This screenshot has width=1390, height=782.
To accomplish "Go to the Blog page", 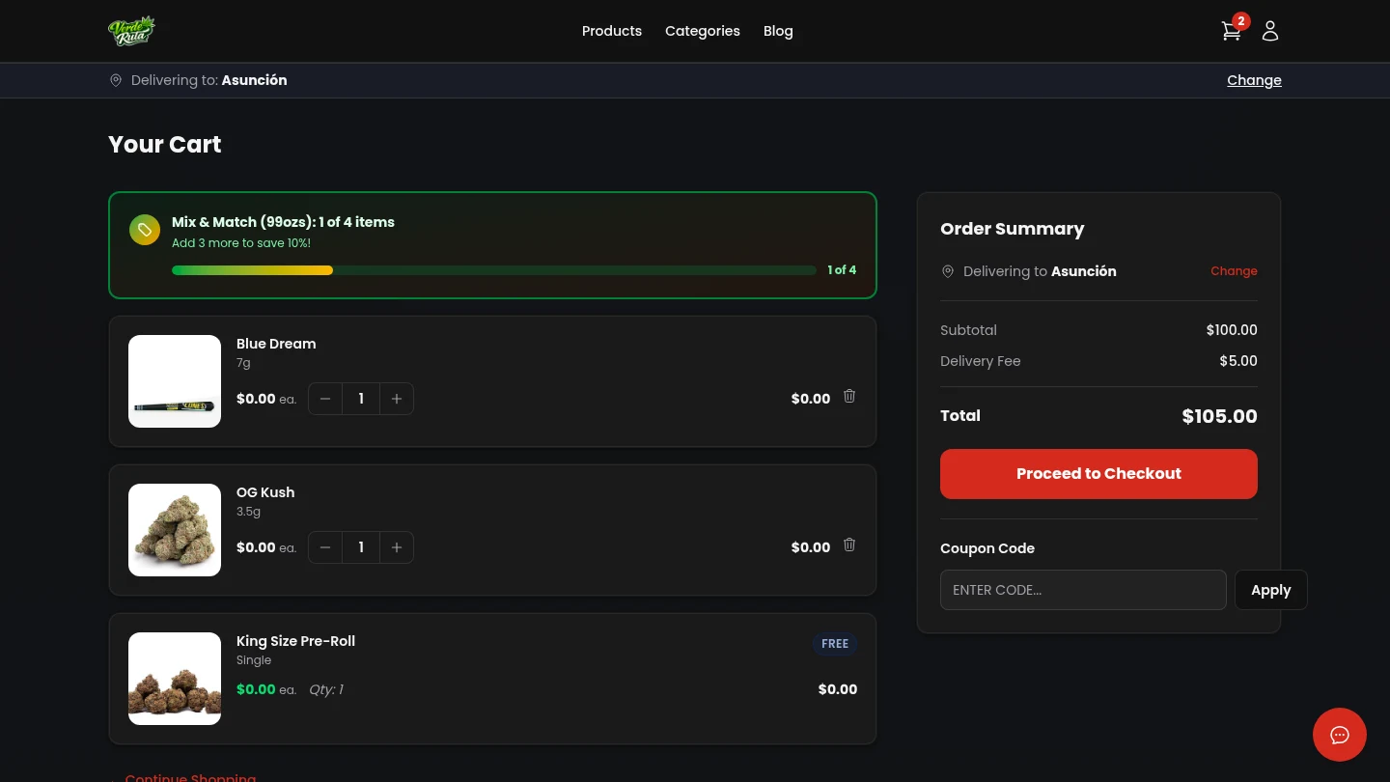I will (x=778, y=31).
